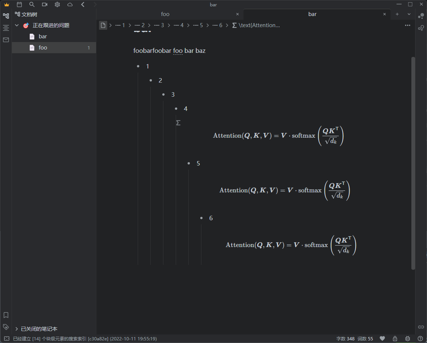This screenshot has height=343, width=427.
Task: Open the tags dock icon
Action: coord(6,327)
